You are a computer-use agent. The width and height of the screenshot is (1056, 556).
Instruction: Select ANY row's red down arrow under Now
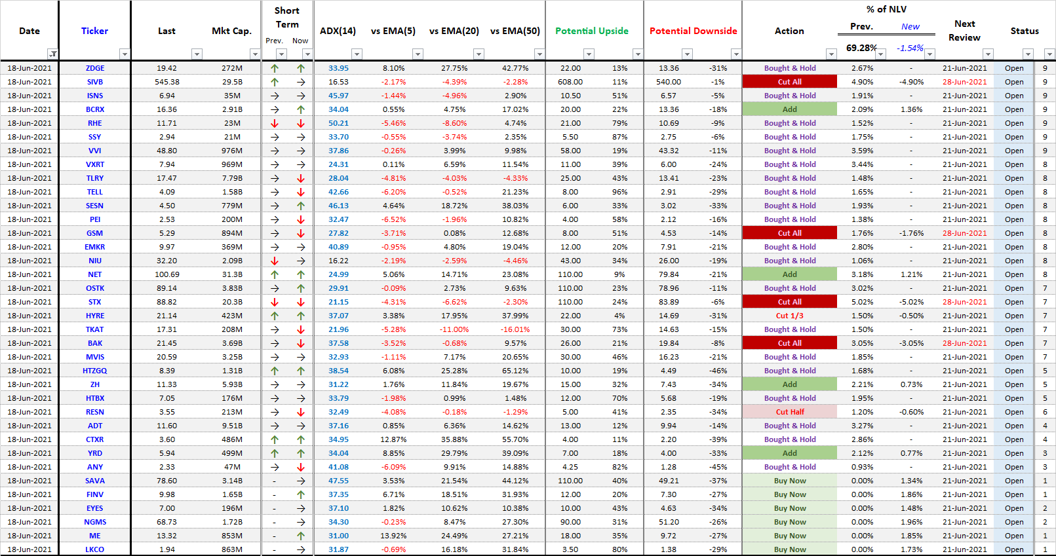coord(301,467)
